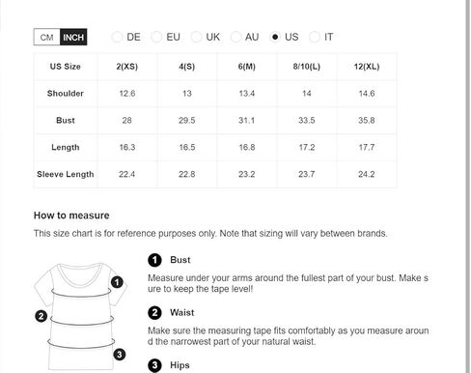This screenshot has width=471, height=373.
Task: Click the number 3 marker on shirt diagram
Action: (120, 355)
